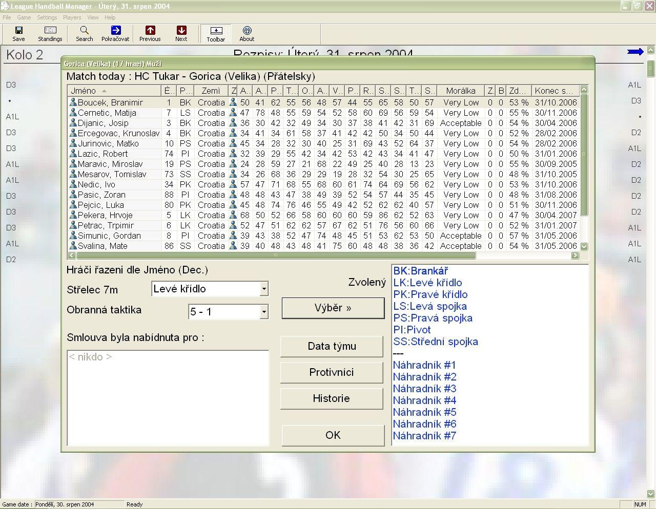
Task: Select LK:Levé křídlo in lineup list
Action: coord(427,283)
